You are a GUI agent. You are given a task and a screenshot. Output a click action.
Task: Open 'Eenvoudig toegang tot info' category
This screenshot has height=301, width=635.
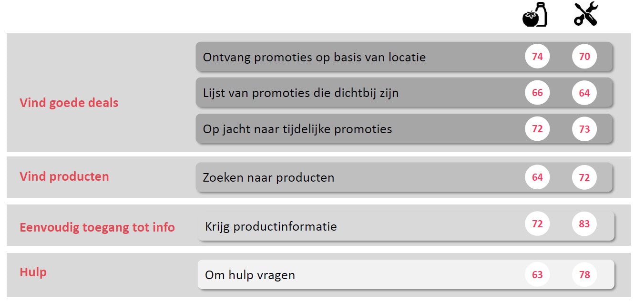(97, 227)
